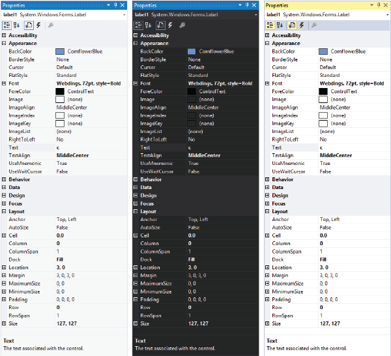
Task: Click Properties page icon in right yellow-titled panel
Action: 292,25
